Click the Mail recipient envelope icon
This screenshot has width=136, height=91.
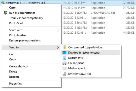64,68
